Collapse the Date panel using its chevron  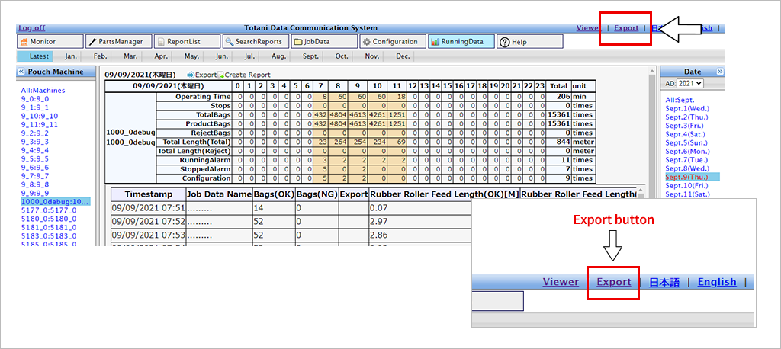point(720,72)
